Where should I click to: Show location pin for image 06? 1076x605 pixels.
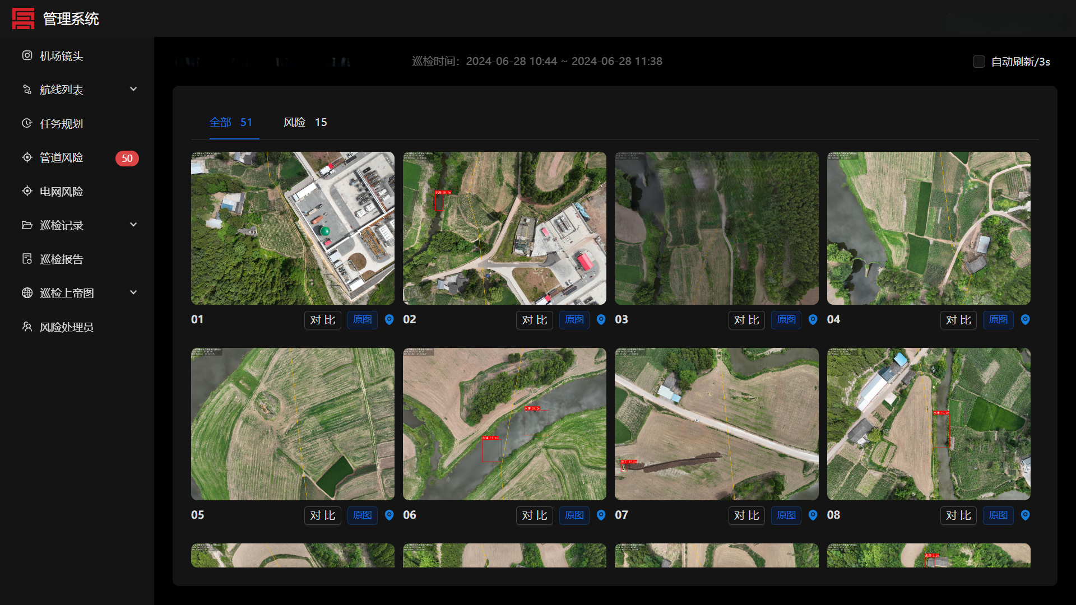coord(601,515)
